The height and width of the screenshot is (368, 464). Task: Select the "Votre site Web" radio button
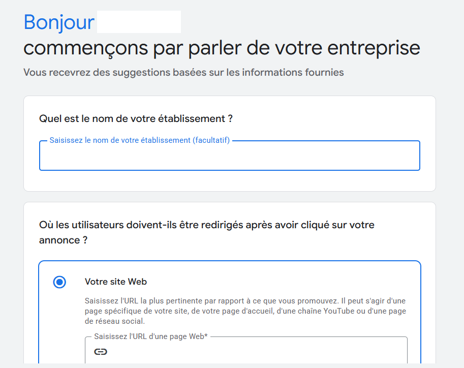pyautogui.click(x=59, y=282)
